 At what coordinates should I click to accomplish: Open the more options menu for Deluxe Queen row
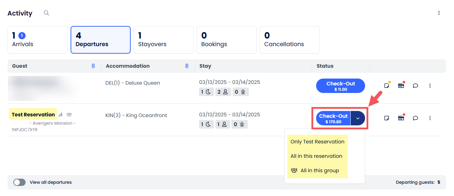pyautogui.click(x=430, y=86)
